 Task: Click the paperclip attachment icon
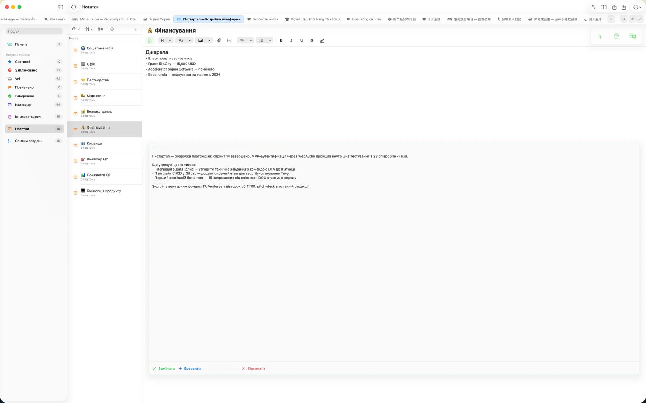219,40
